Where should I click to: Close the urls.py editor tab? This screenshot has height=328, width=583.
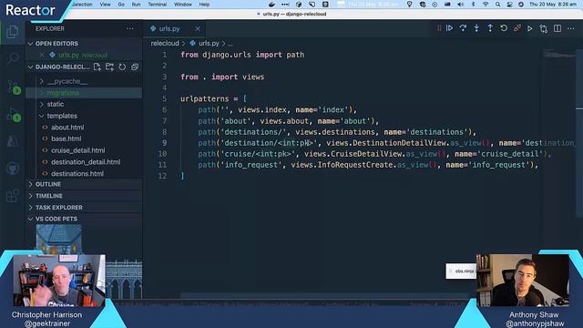coord(198,28)
